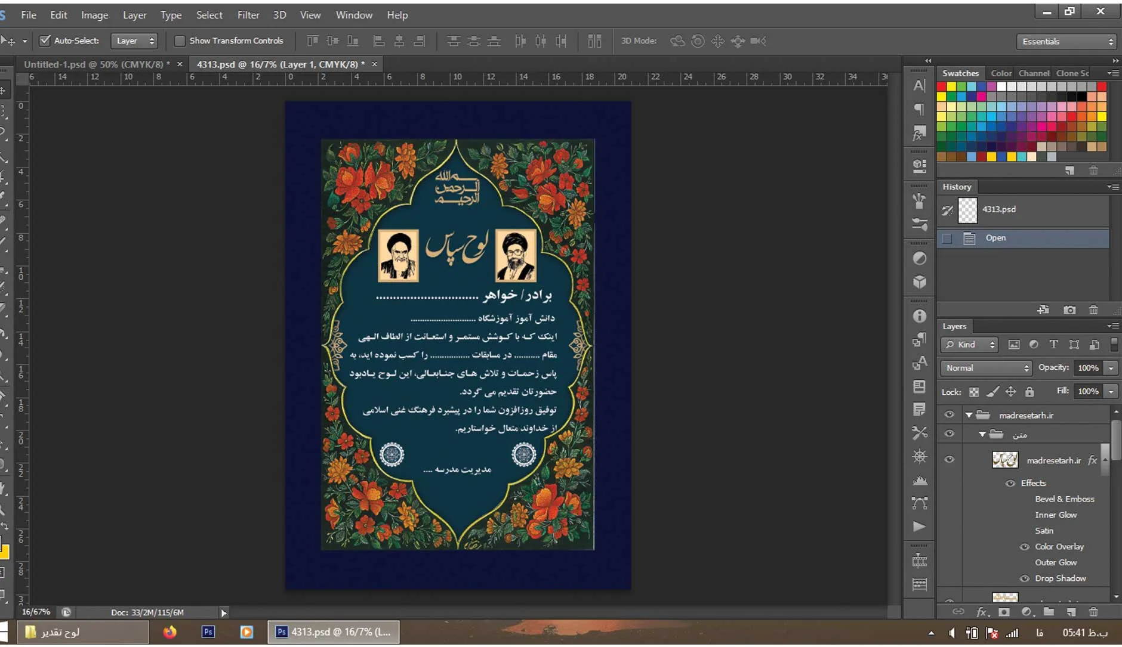
Task: Click the Bevel & Emboss effect
Action: (1064, 499)
